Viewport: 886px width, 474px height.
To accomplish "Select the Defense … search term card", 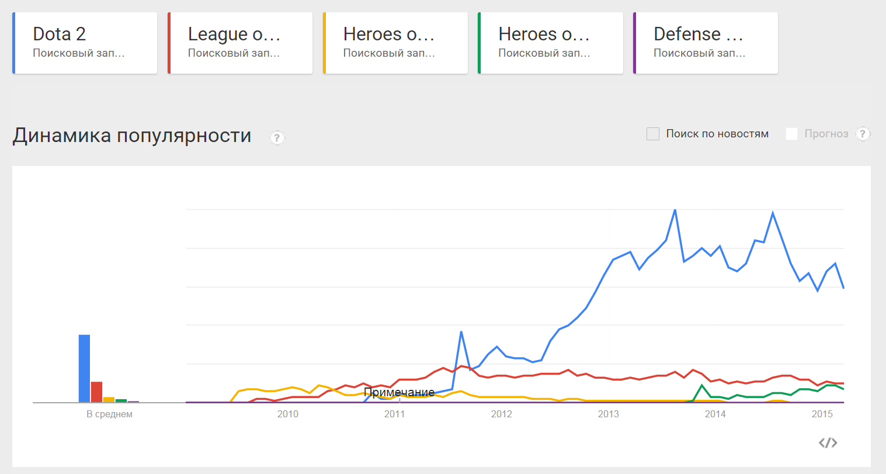I will point(706,43).
